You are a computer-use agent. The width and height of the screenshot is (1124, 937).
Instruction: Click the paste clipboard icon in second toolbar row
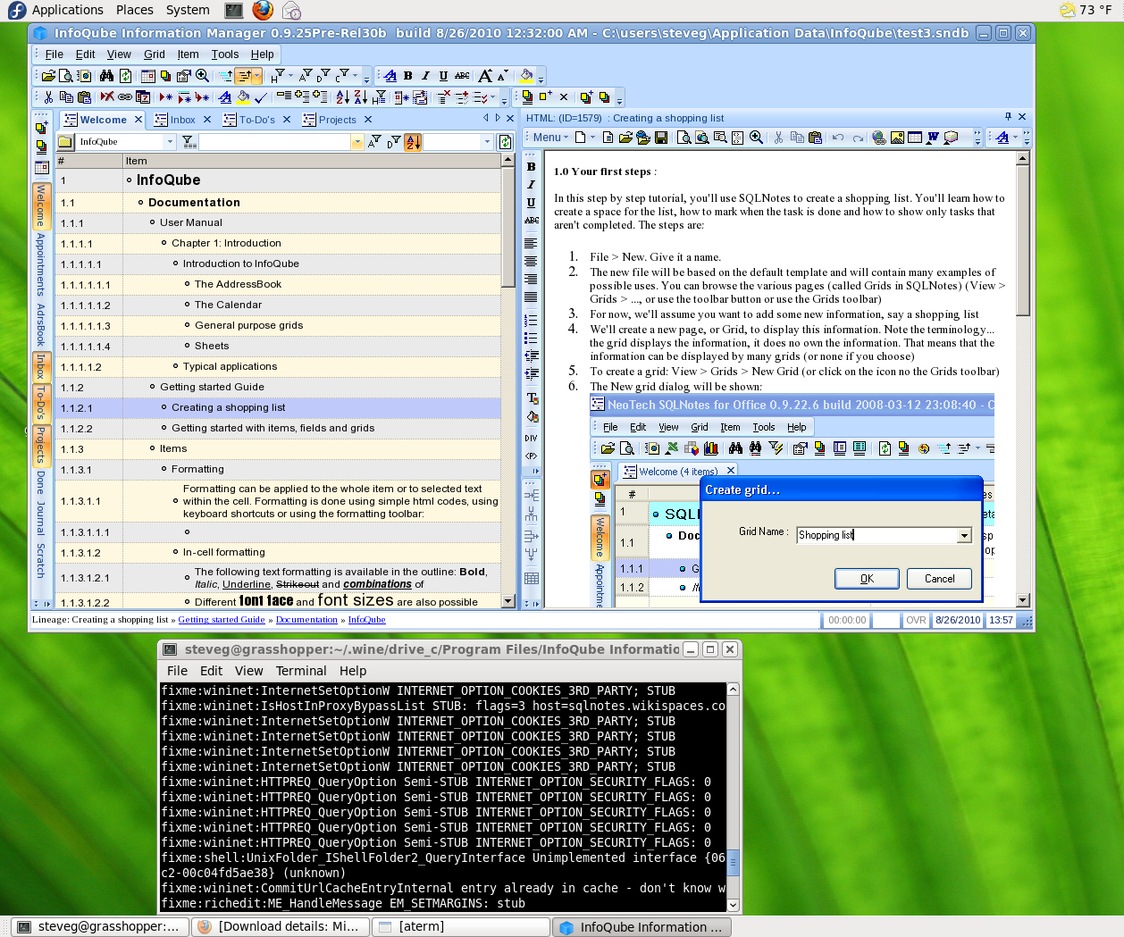click(x=84, y=96)
